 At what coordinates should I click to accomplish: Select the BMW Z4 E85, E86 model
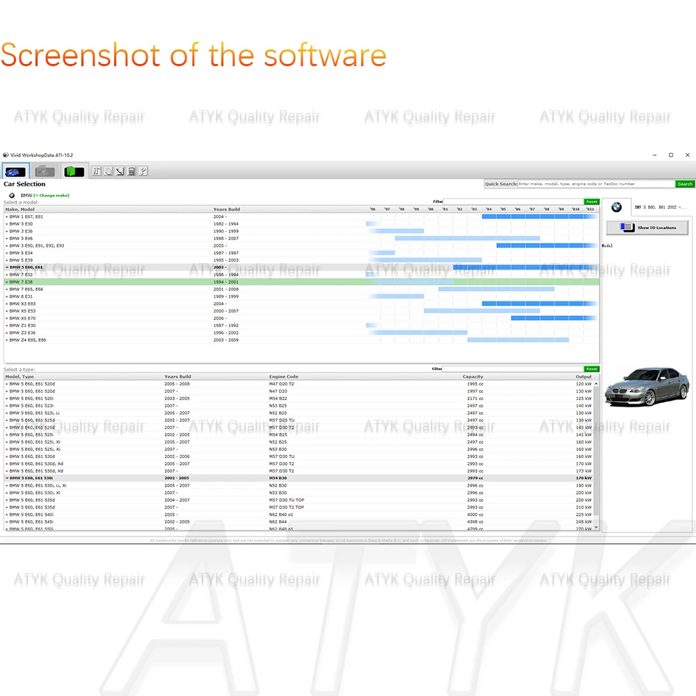(301, 340)
